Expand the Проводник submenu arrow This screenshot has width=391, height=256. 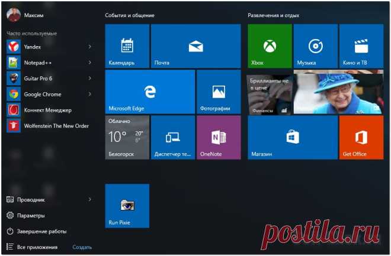pyautogui.click(x=89, y=200)
